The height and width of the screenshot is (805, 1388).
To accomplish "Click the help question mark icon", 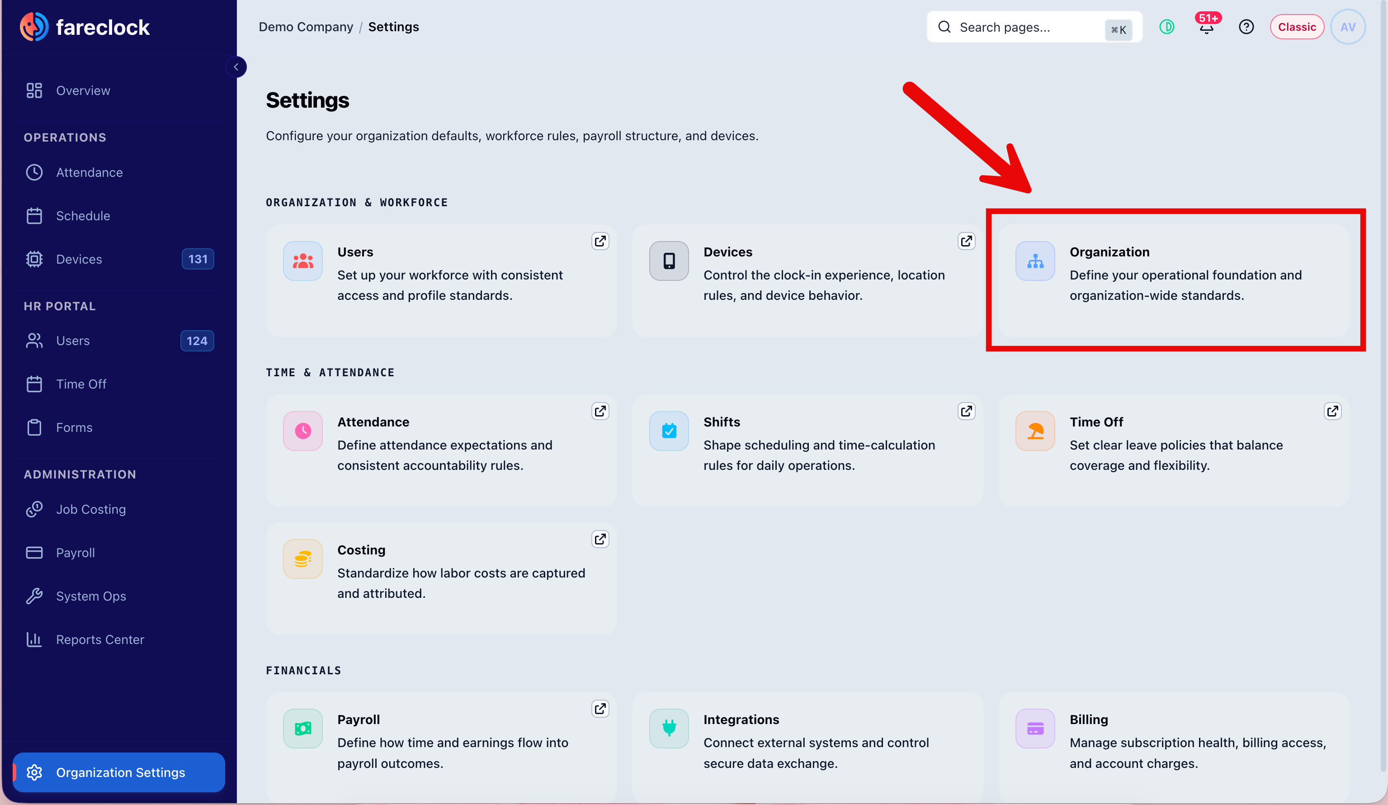I will pyautogui.click(x=1246, y=27).
